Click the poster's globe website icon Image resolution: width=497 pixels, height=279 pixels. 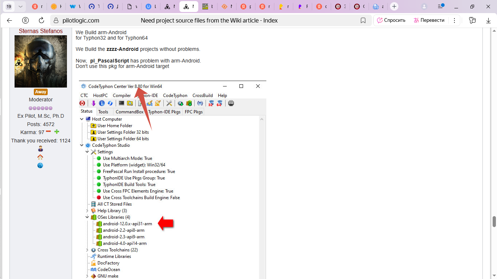tap(40, 165)
